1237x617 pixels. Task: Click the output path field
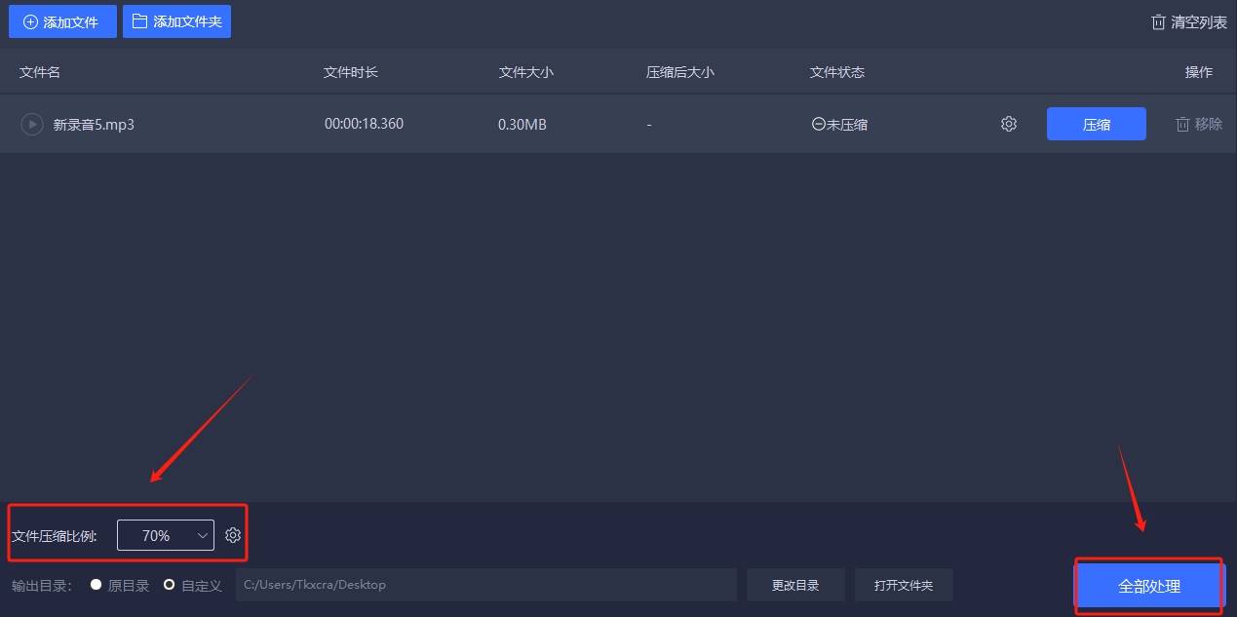486,585
